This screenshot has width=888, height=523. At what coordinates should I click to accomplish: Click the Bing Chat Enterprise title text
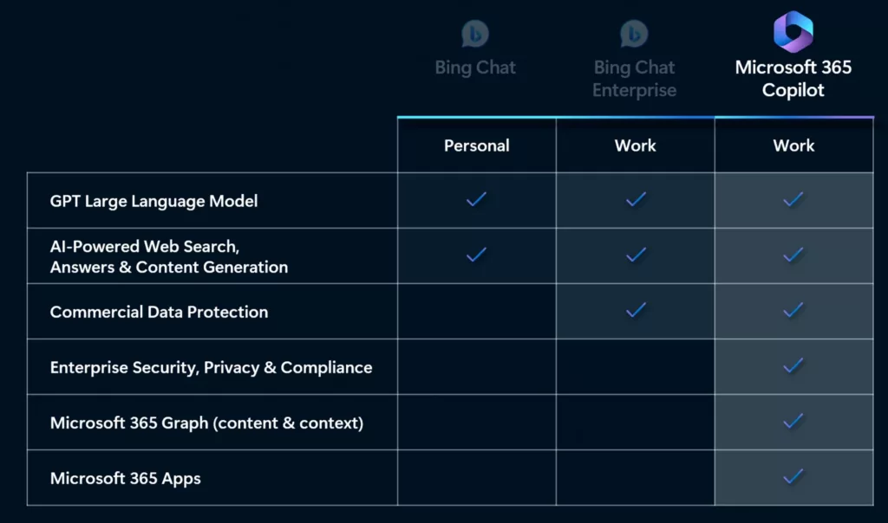(634, 79)
